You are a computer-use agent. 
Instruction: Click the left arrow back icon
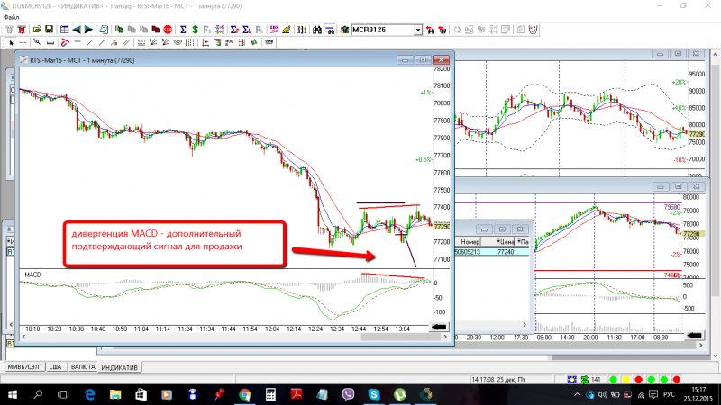(x=77, y=30)
